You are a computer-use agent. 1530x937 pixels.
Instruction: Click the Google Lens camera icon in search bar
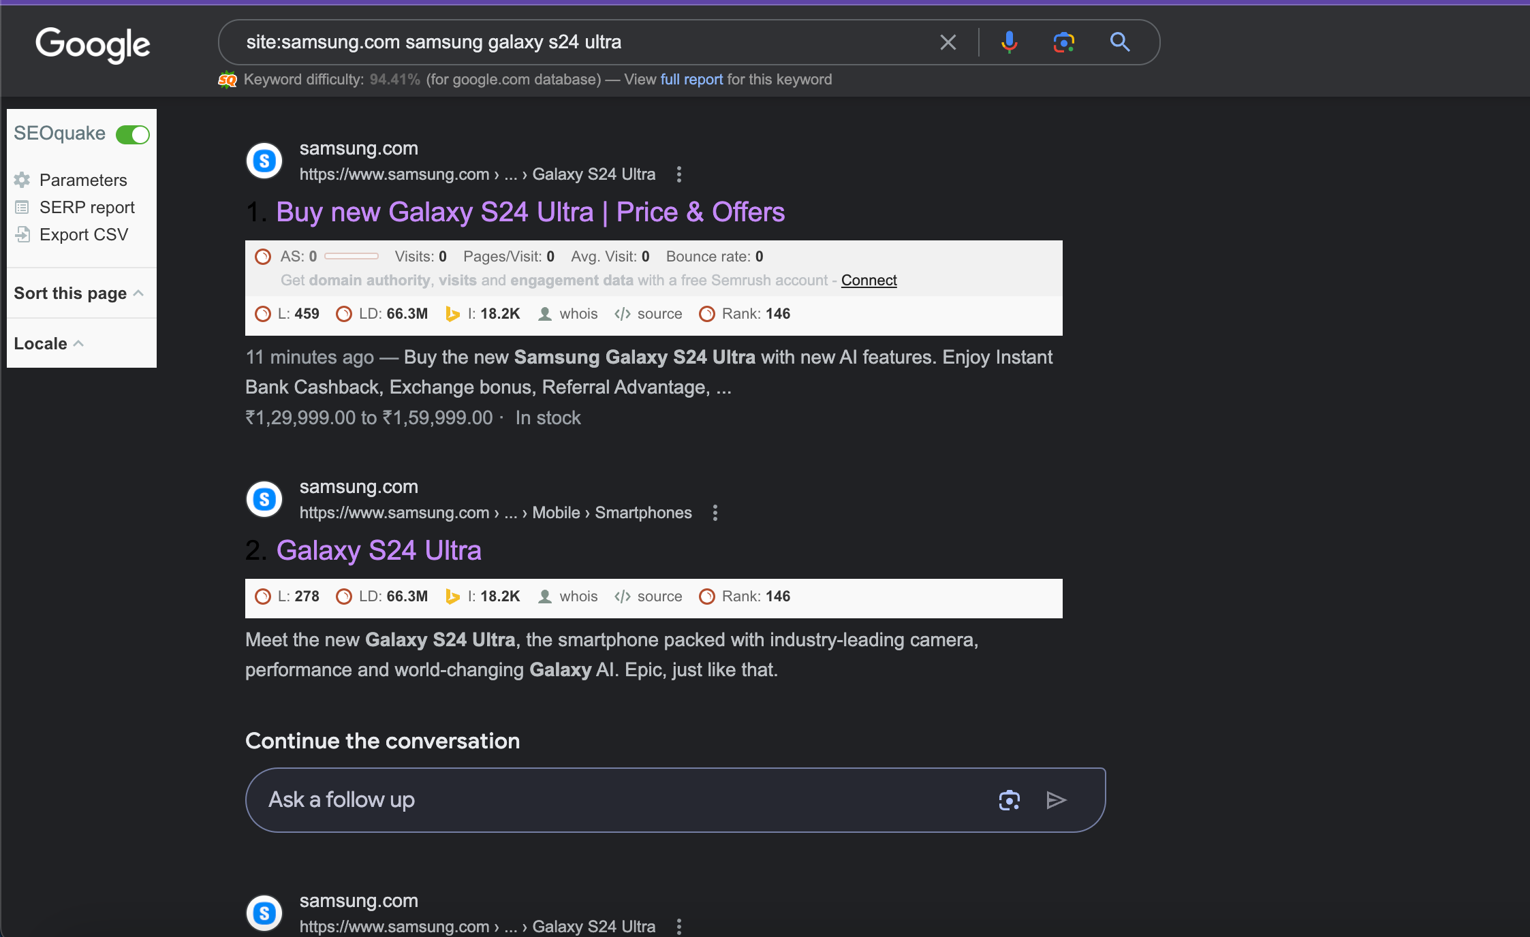coord(1062,43)
